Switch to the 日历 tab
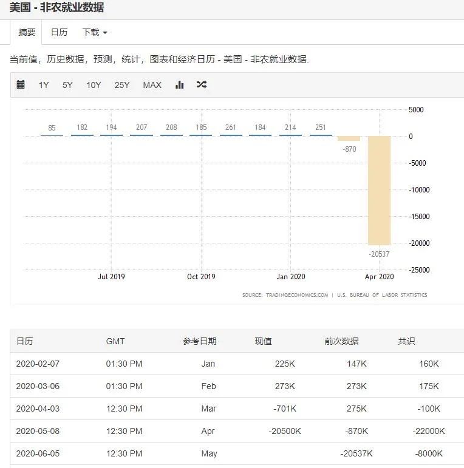464x468 pixels. click(x=59, y=32)
